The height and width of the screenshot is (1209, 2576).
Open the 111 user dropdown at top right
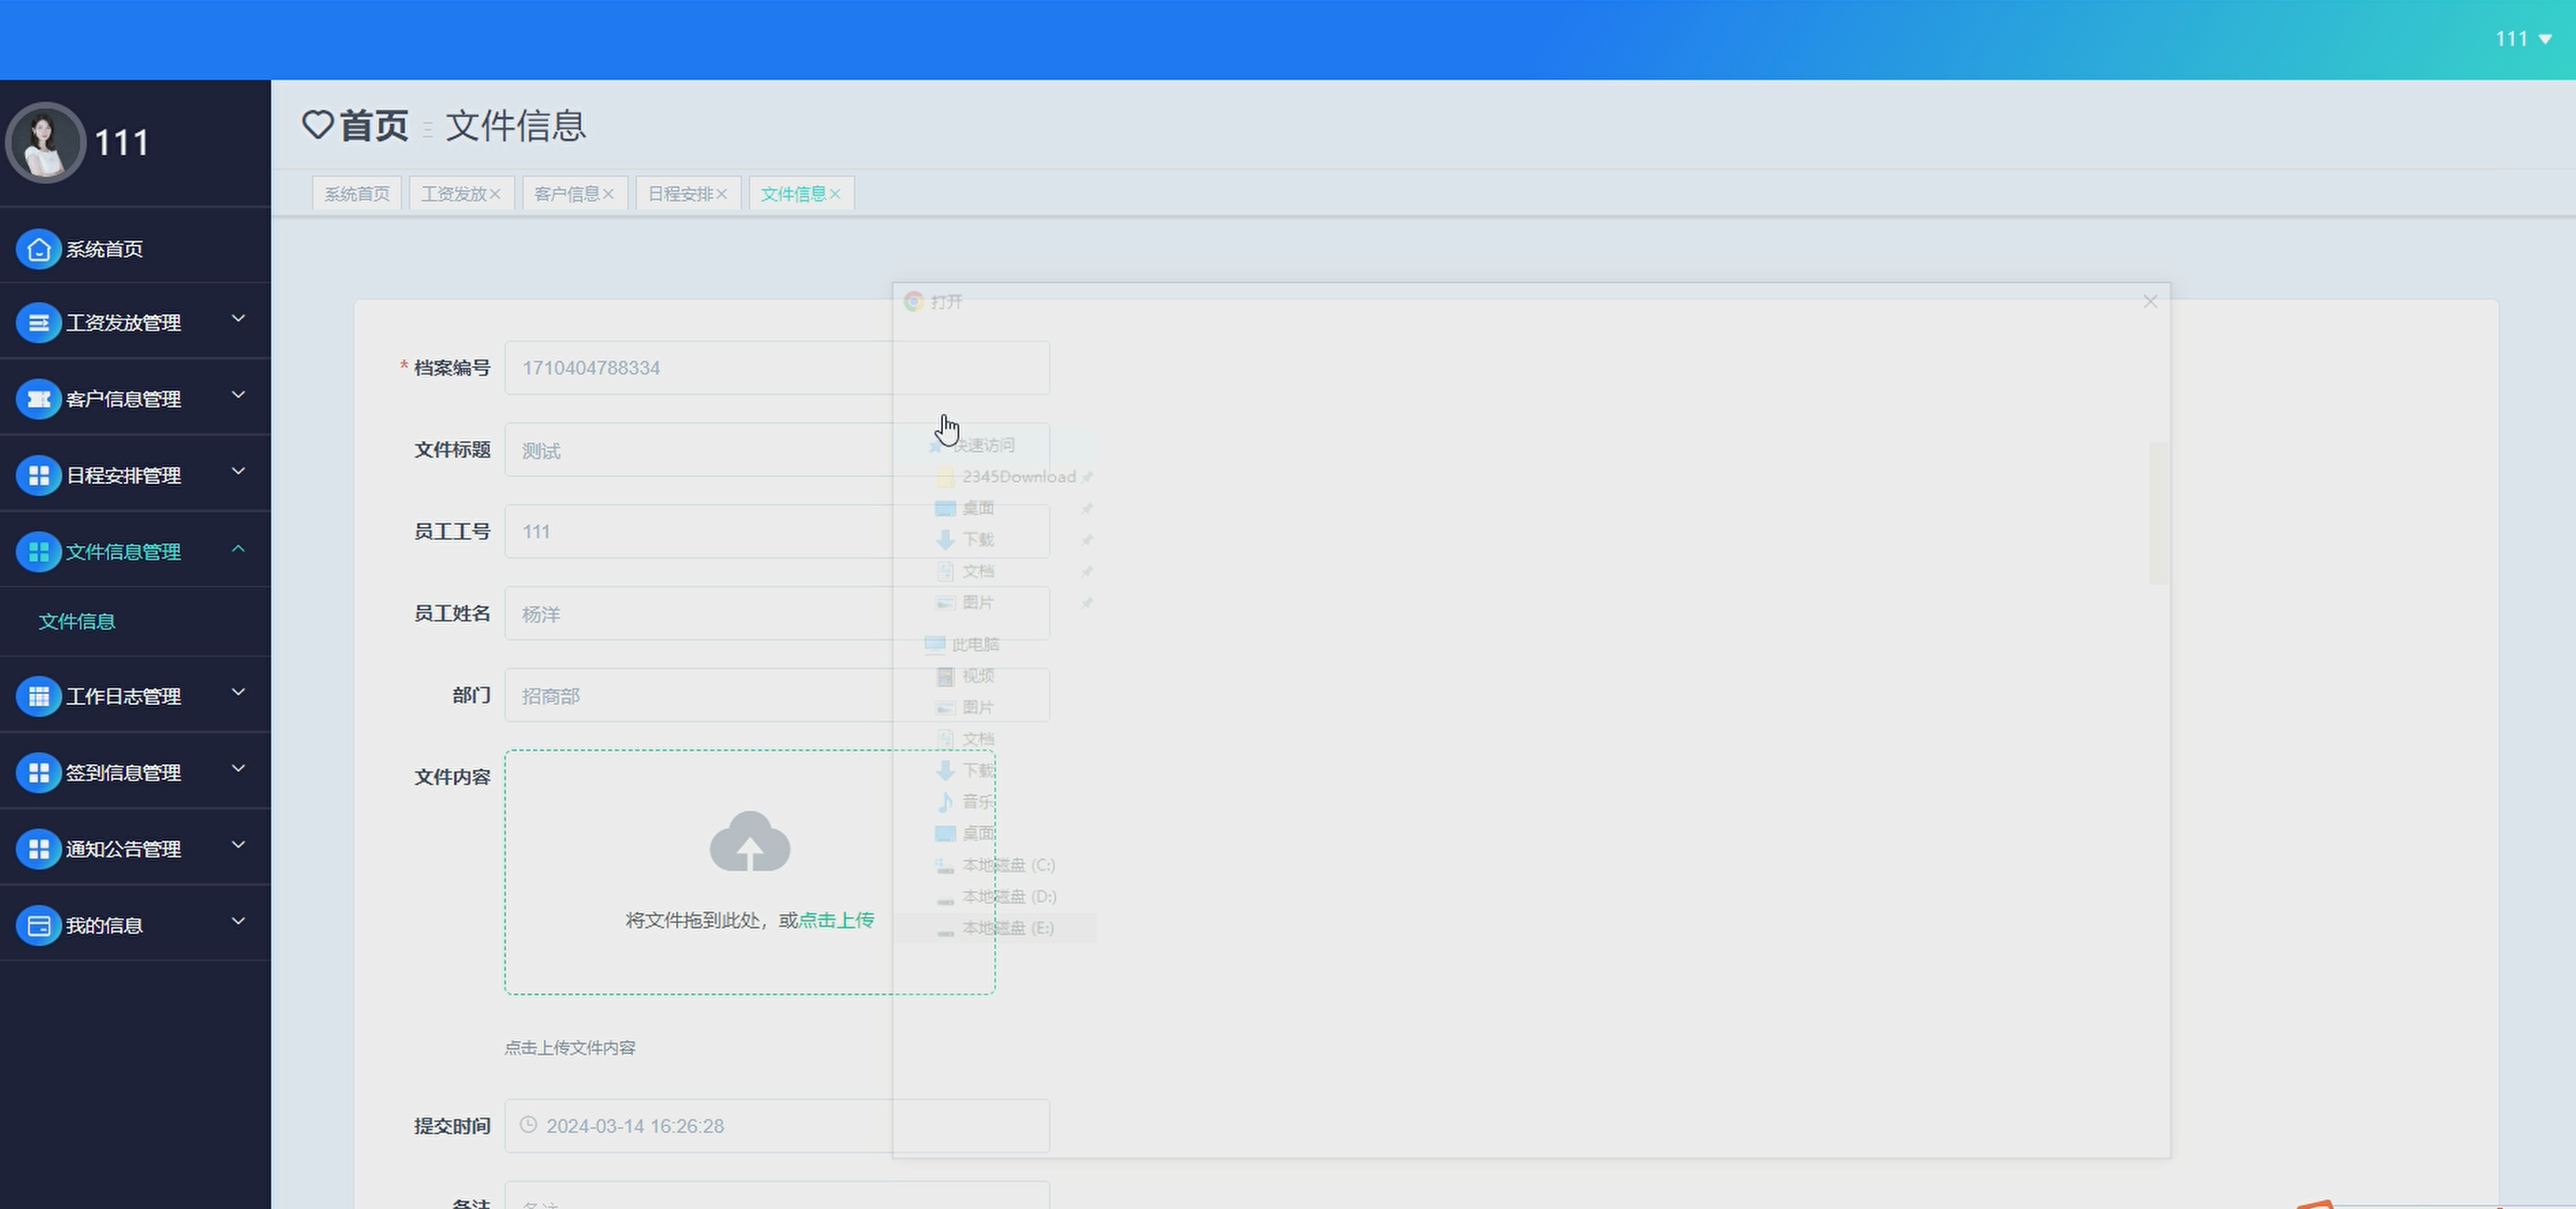tap(2523, 39)
